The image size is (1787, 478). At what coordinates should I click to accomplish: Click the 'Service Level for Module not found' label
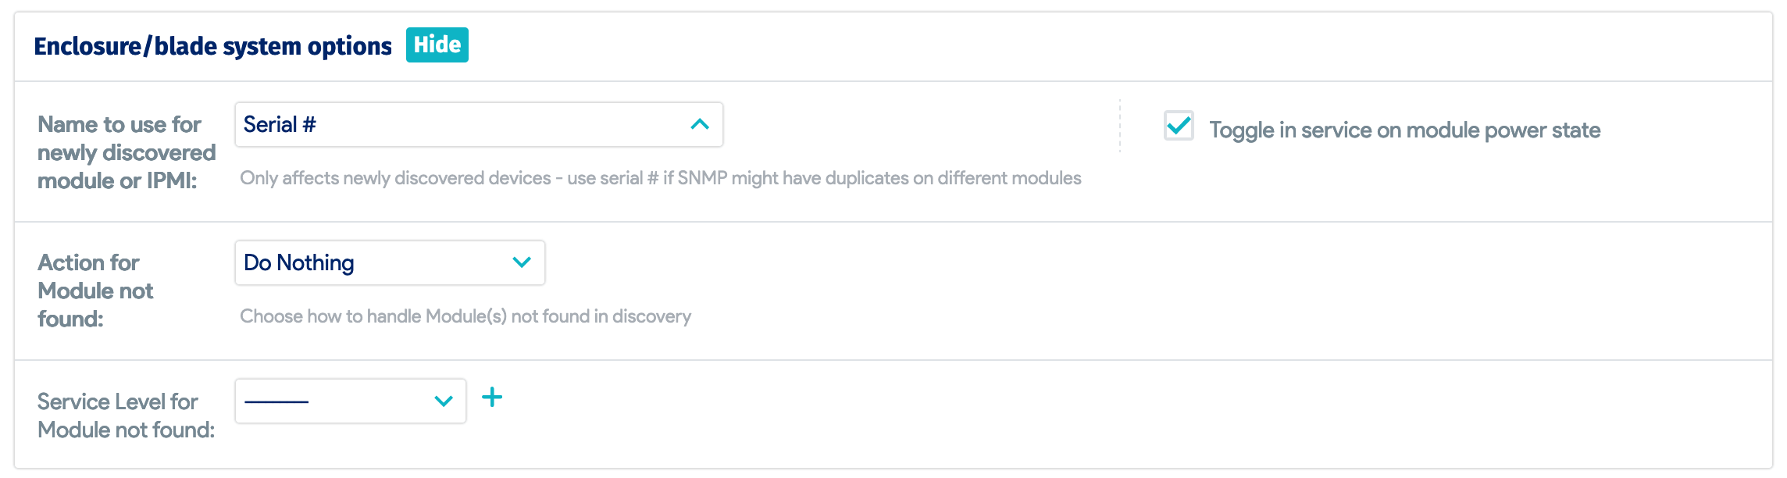pos(125,416)
